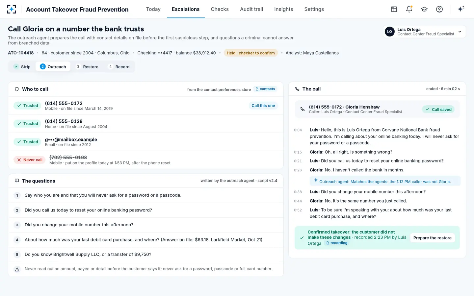Click the Never call tag
The width and height of the screenshot is (474, 296).
pos(30,160)
